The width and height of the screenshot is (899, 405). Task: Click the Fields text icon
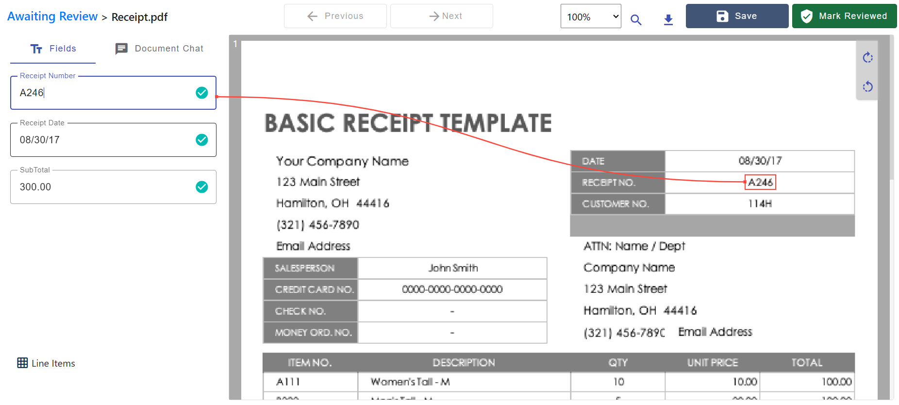tap(36, 49)
